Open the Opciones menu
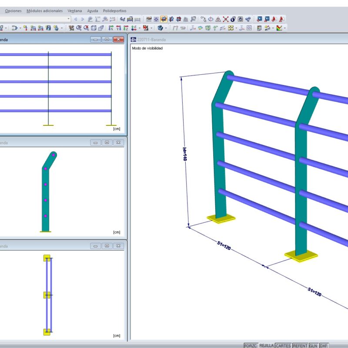The width and height of the screenshot is (348, 348). 13,10
